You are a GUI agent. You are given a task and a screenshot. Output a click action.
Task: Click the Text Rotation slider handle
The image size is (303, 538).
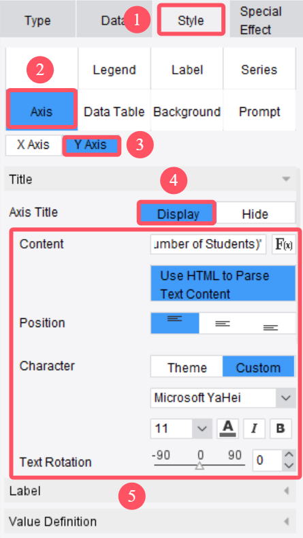(200, 466)
